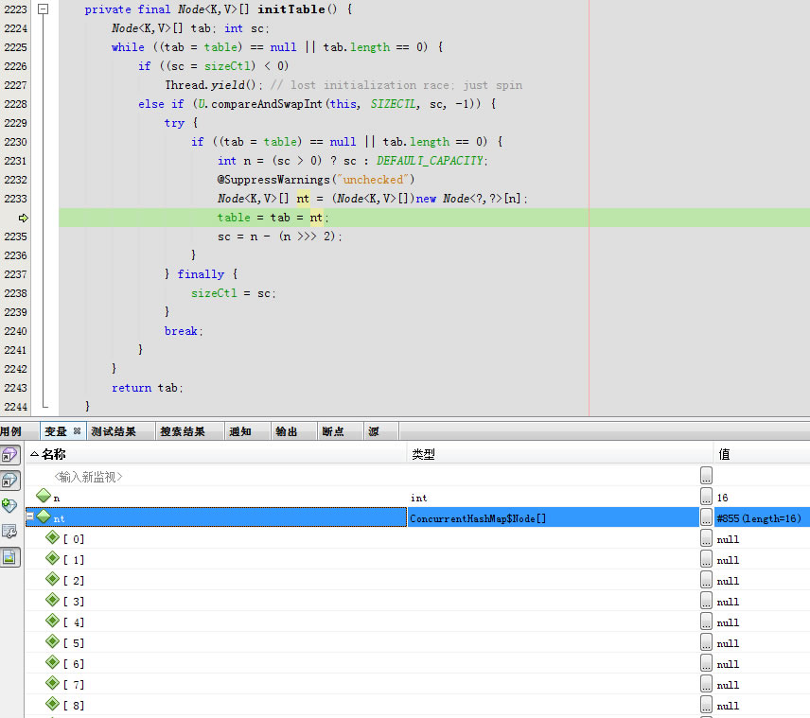The image size is (810, 718).
Task: Open value editor button for element [ 8]
Action: [x=706, y=704]
